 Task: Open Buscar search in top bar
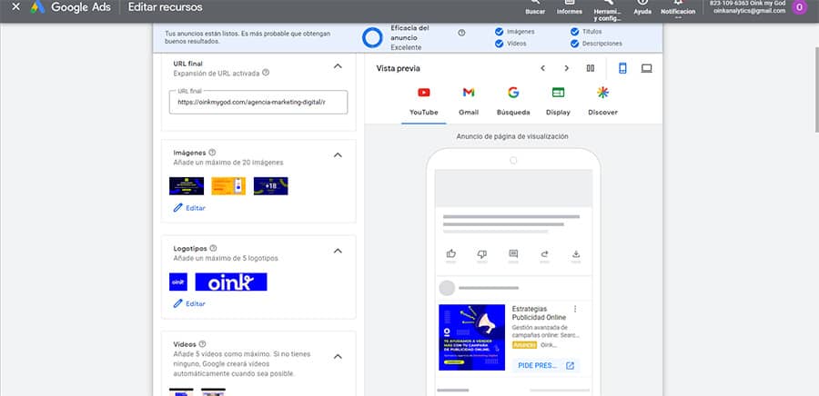(x=535, y=7)
